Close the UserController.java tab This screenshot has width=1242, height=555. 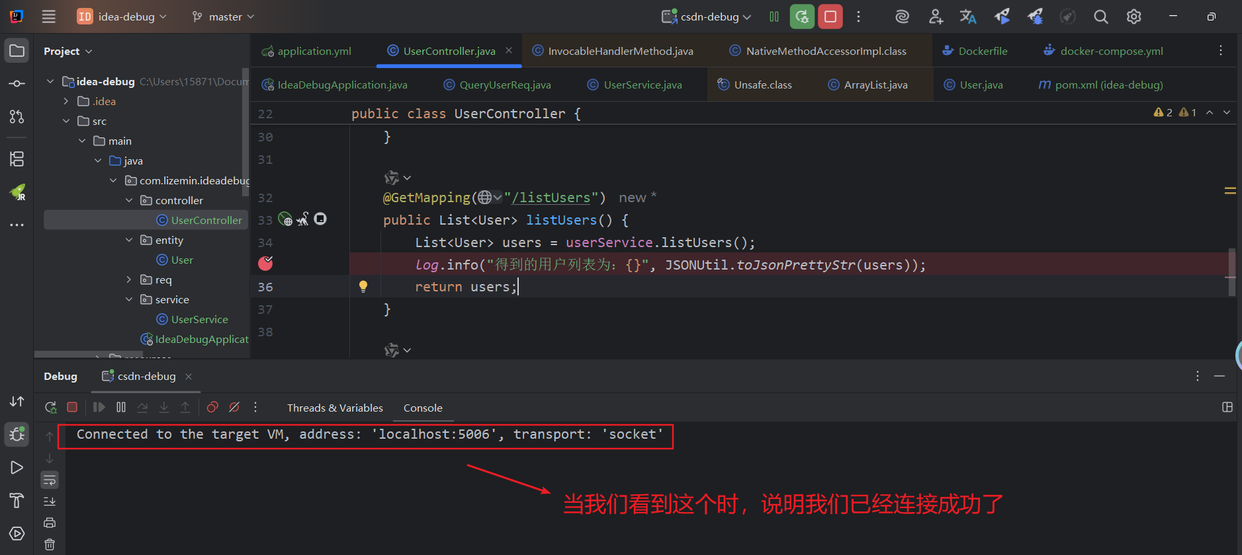[509, 50]
